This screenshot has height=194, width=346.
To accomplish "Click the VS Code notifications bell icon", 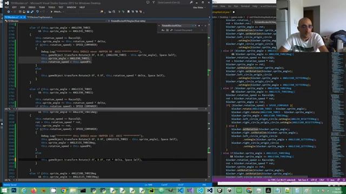I will pos(344,180).
